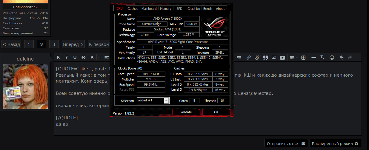Switch to the CPU tab in CPU-Z
Image resolution: width=369 pixels, height=150 pixels.
[x=119, y=8]
